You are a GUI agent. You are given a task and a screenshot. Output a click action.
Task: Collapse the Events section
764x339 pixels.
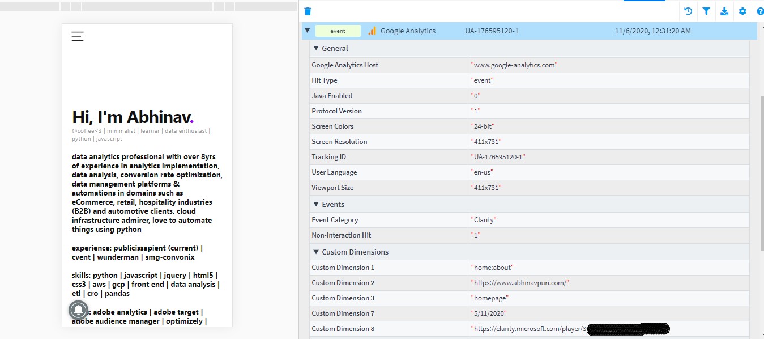(316, 205)
